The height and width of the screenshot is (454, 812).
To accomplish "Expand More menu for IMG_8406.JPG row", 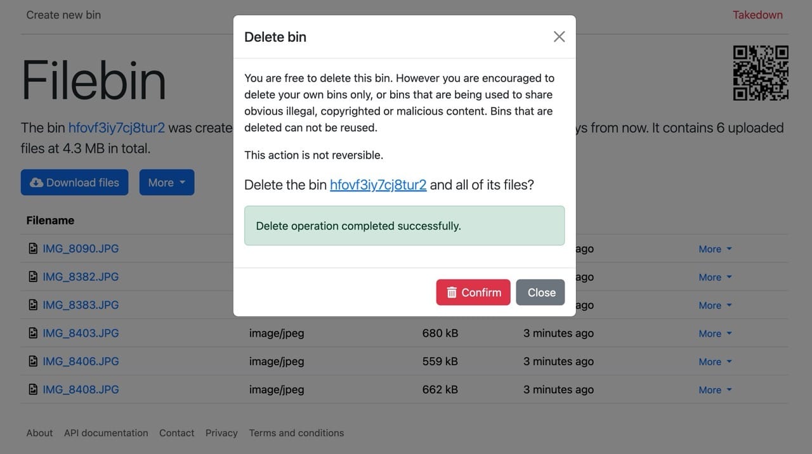I will coord(715,362).
